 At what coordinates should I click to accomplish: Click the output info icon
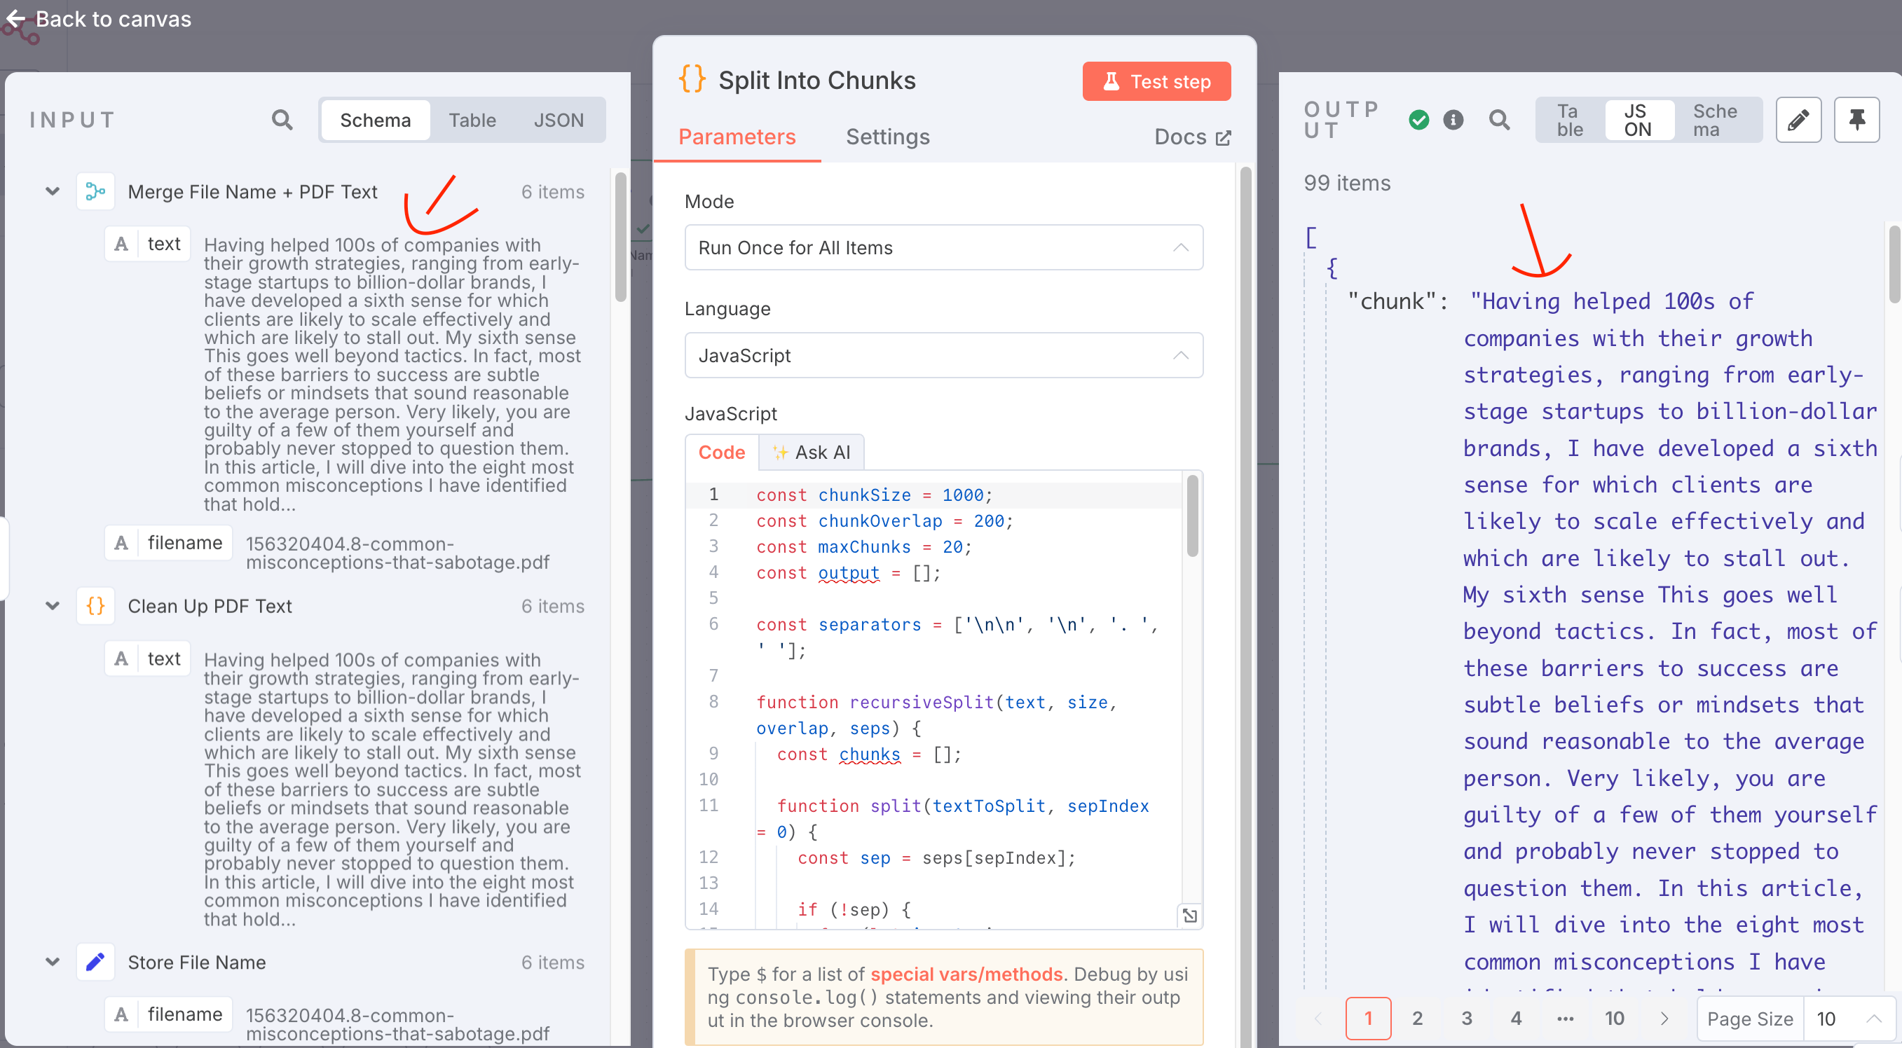tap(1453, 120)
